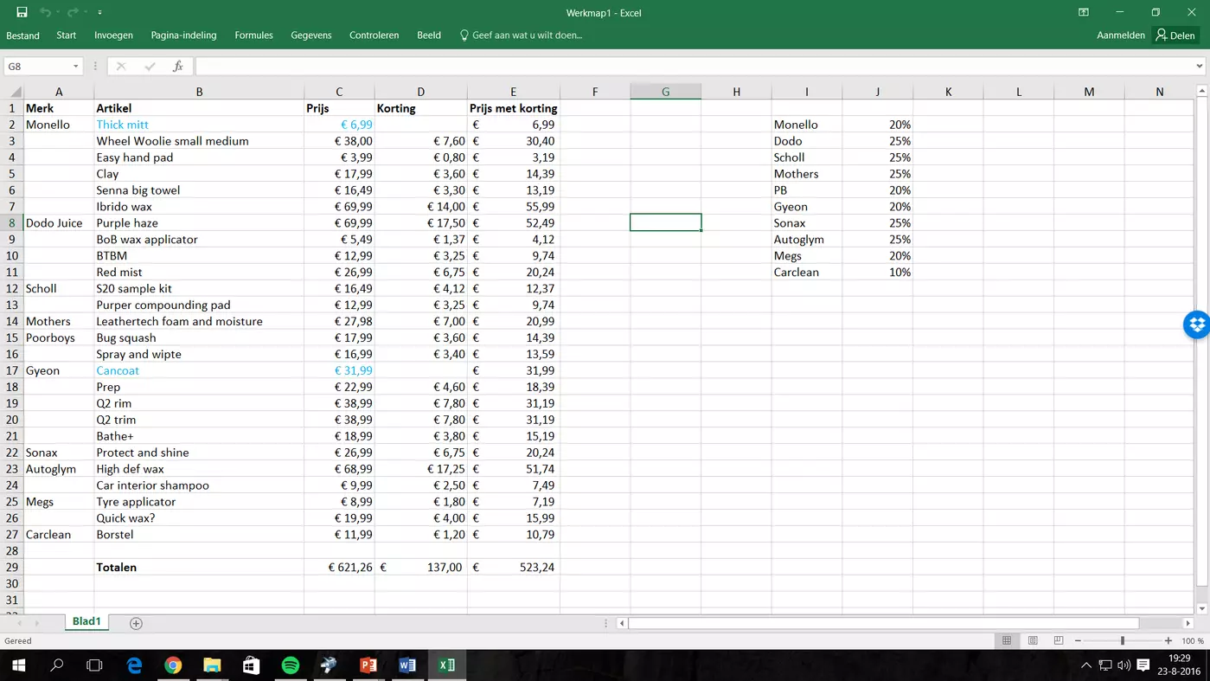Open Customize Quick Access Toolbar dropdown

click(99, 13)
